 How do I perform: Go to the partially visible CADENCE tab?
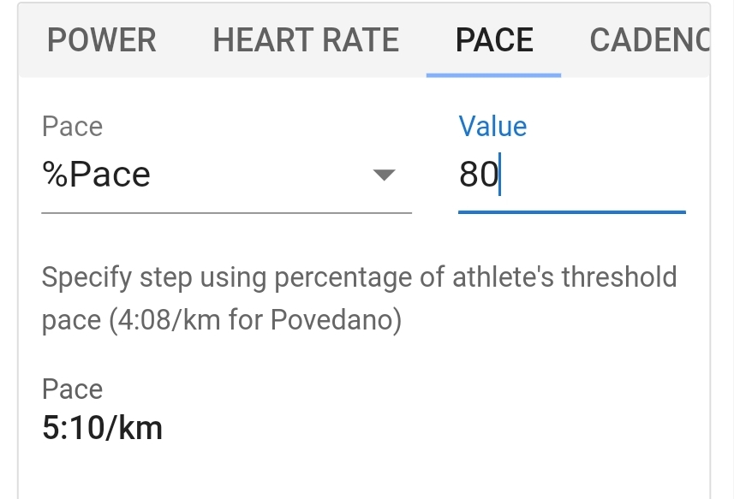tap(650, 39)
